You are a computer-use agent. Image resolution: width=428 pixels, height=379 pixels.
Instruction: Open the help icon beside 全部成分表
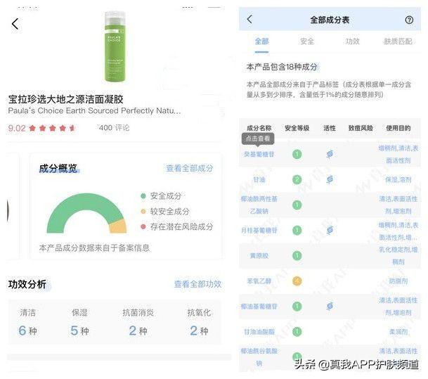[x=409, y=20]
